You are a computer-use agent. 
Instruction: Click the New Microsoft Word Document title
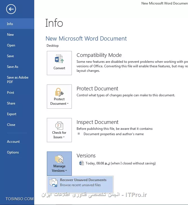tap(86, 39)
